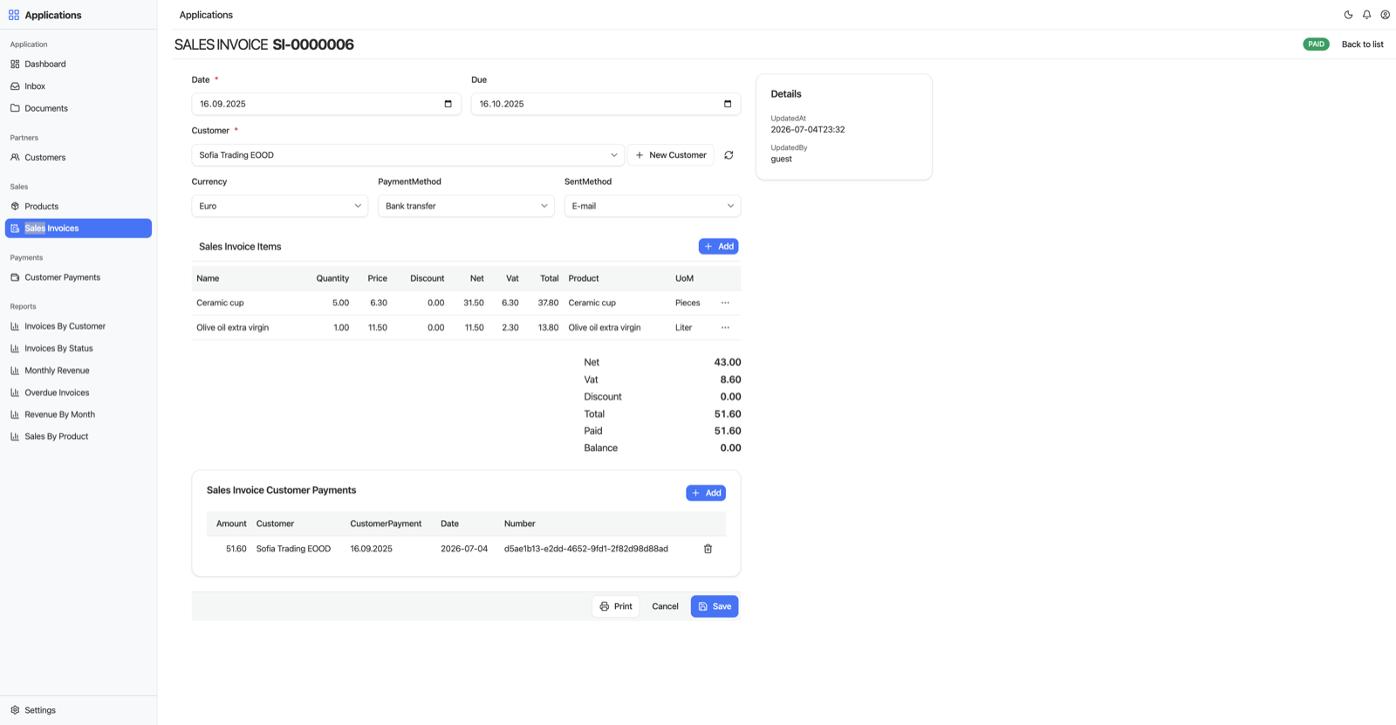Click the UpdatedAt value 2026-07-04T23:32
The height and width of the screenshot is (725, 1396).
point(808,129)
